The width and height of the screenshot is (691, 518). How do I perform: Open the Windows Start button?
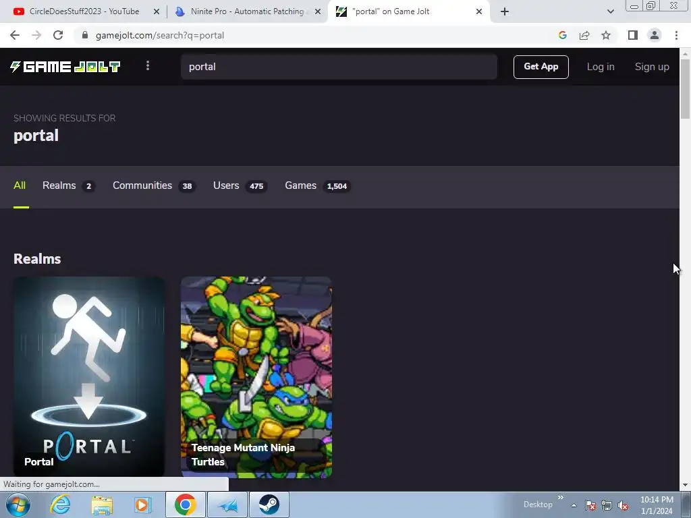18,505
